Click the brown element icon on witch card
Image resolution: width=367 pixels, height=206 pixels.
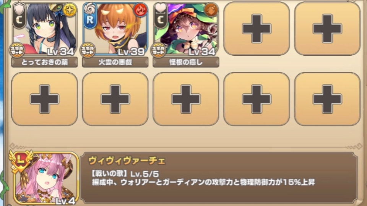tap(211, 10)
